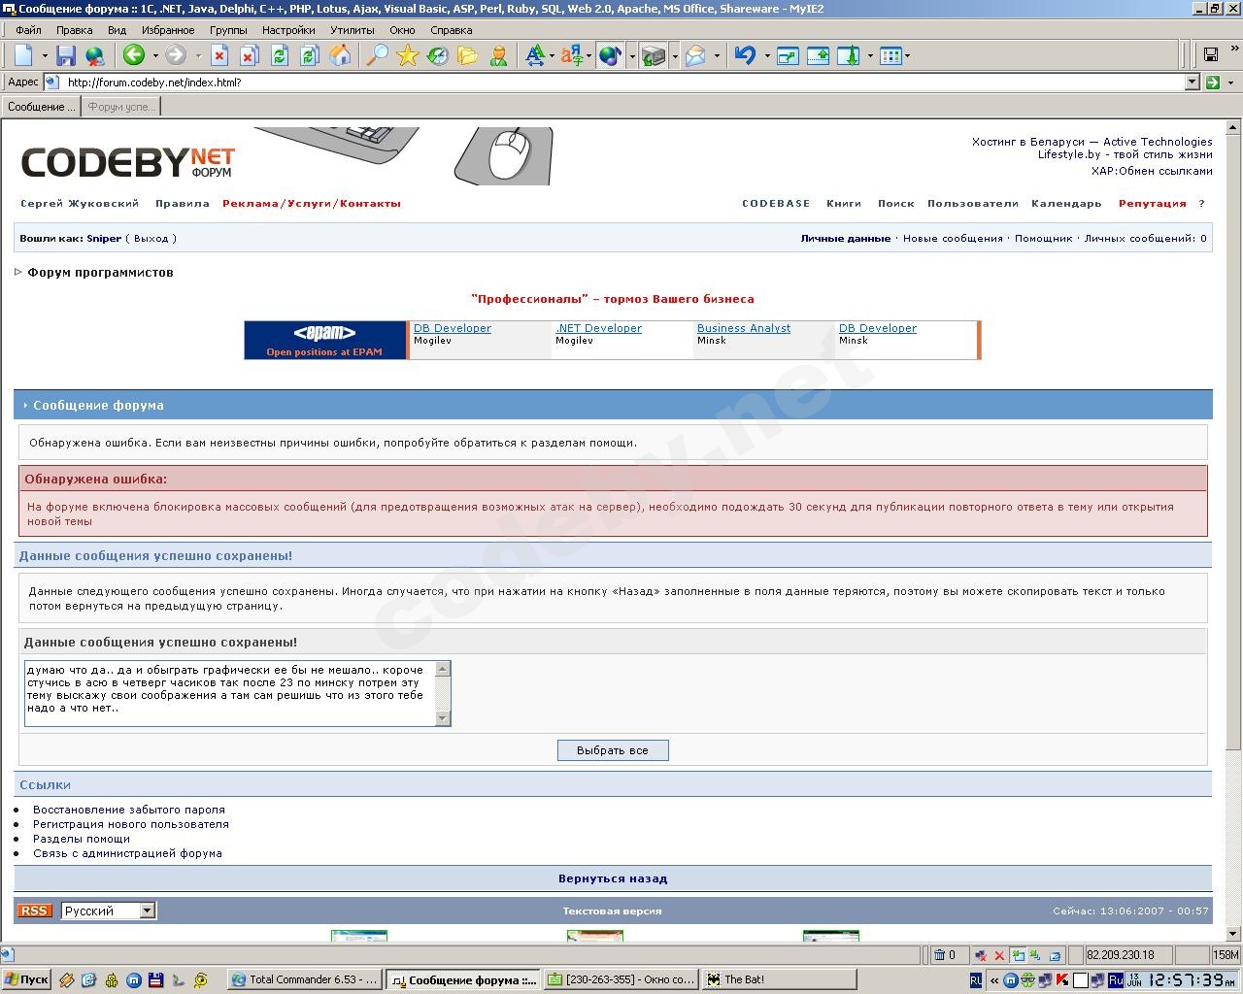Open favorites with the yellow star icon
1243x994 pixels.
pos(407,55)
